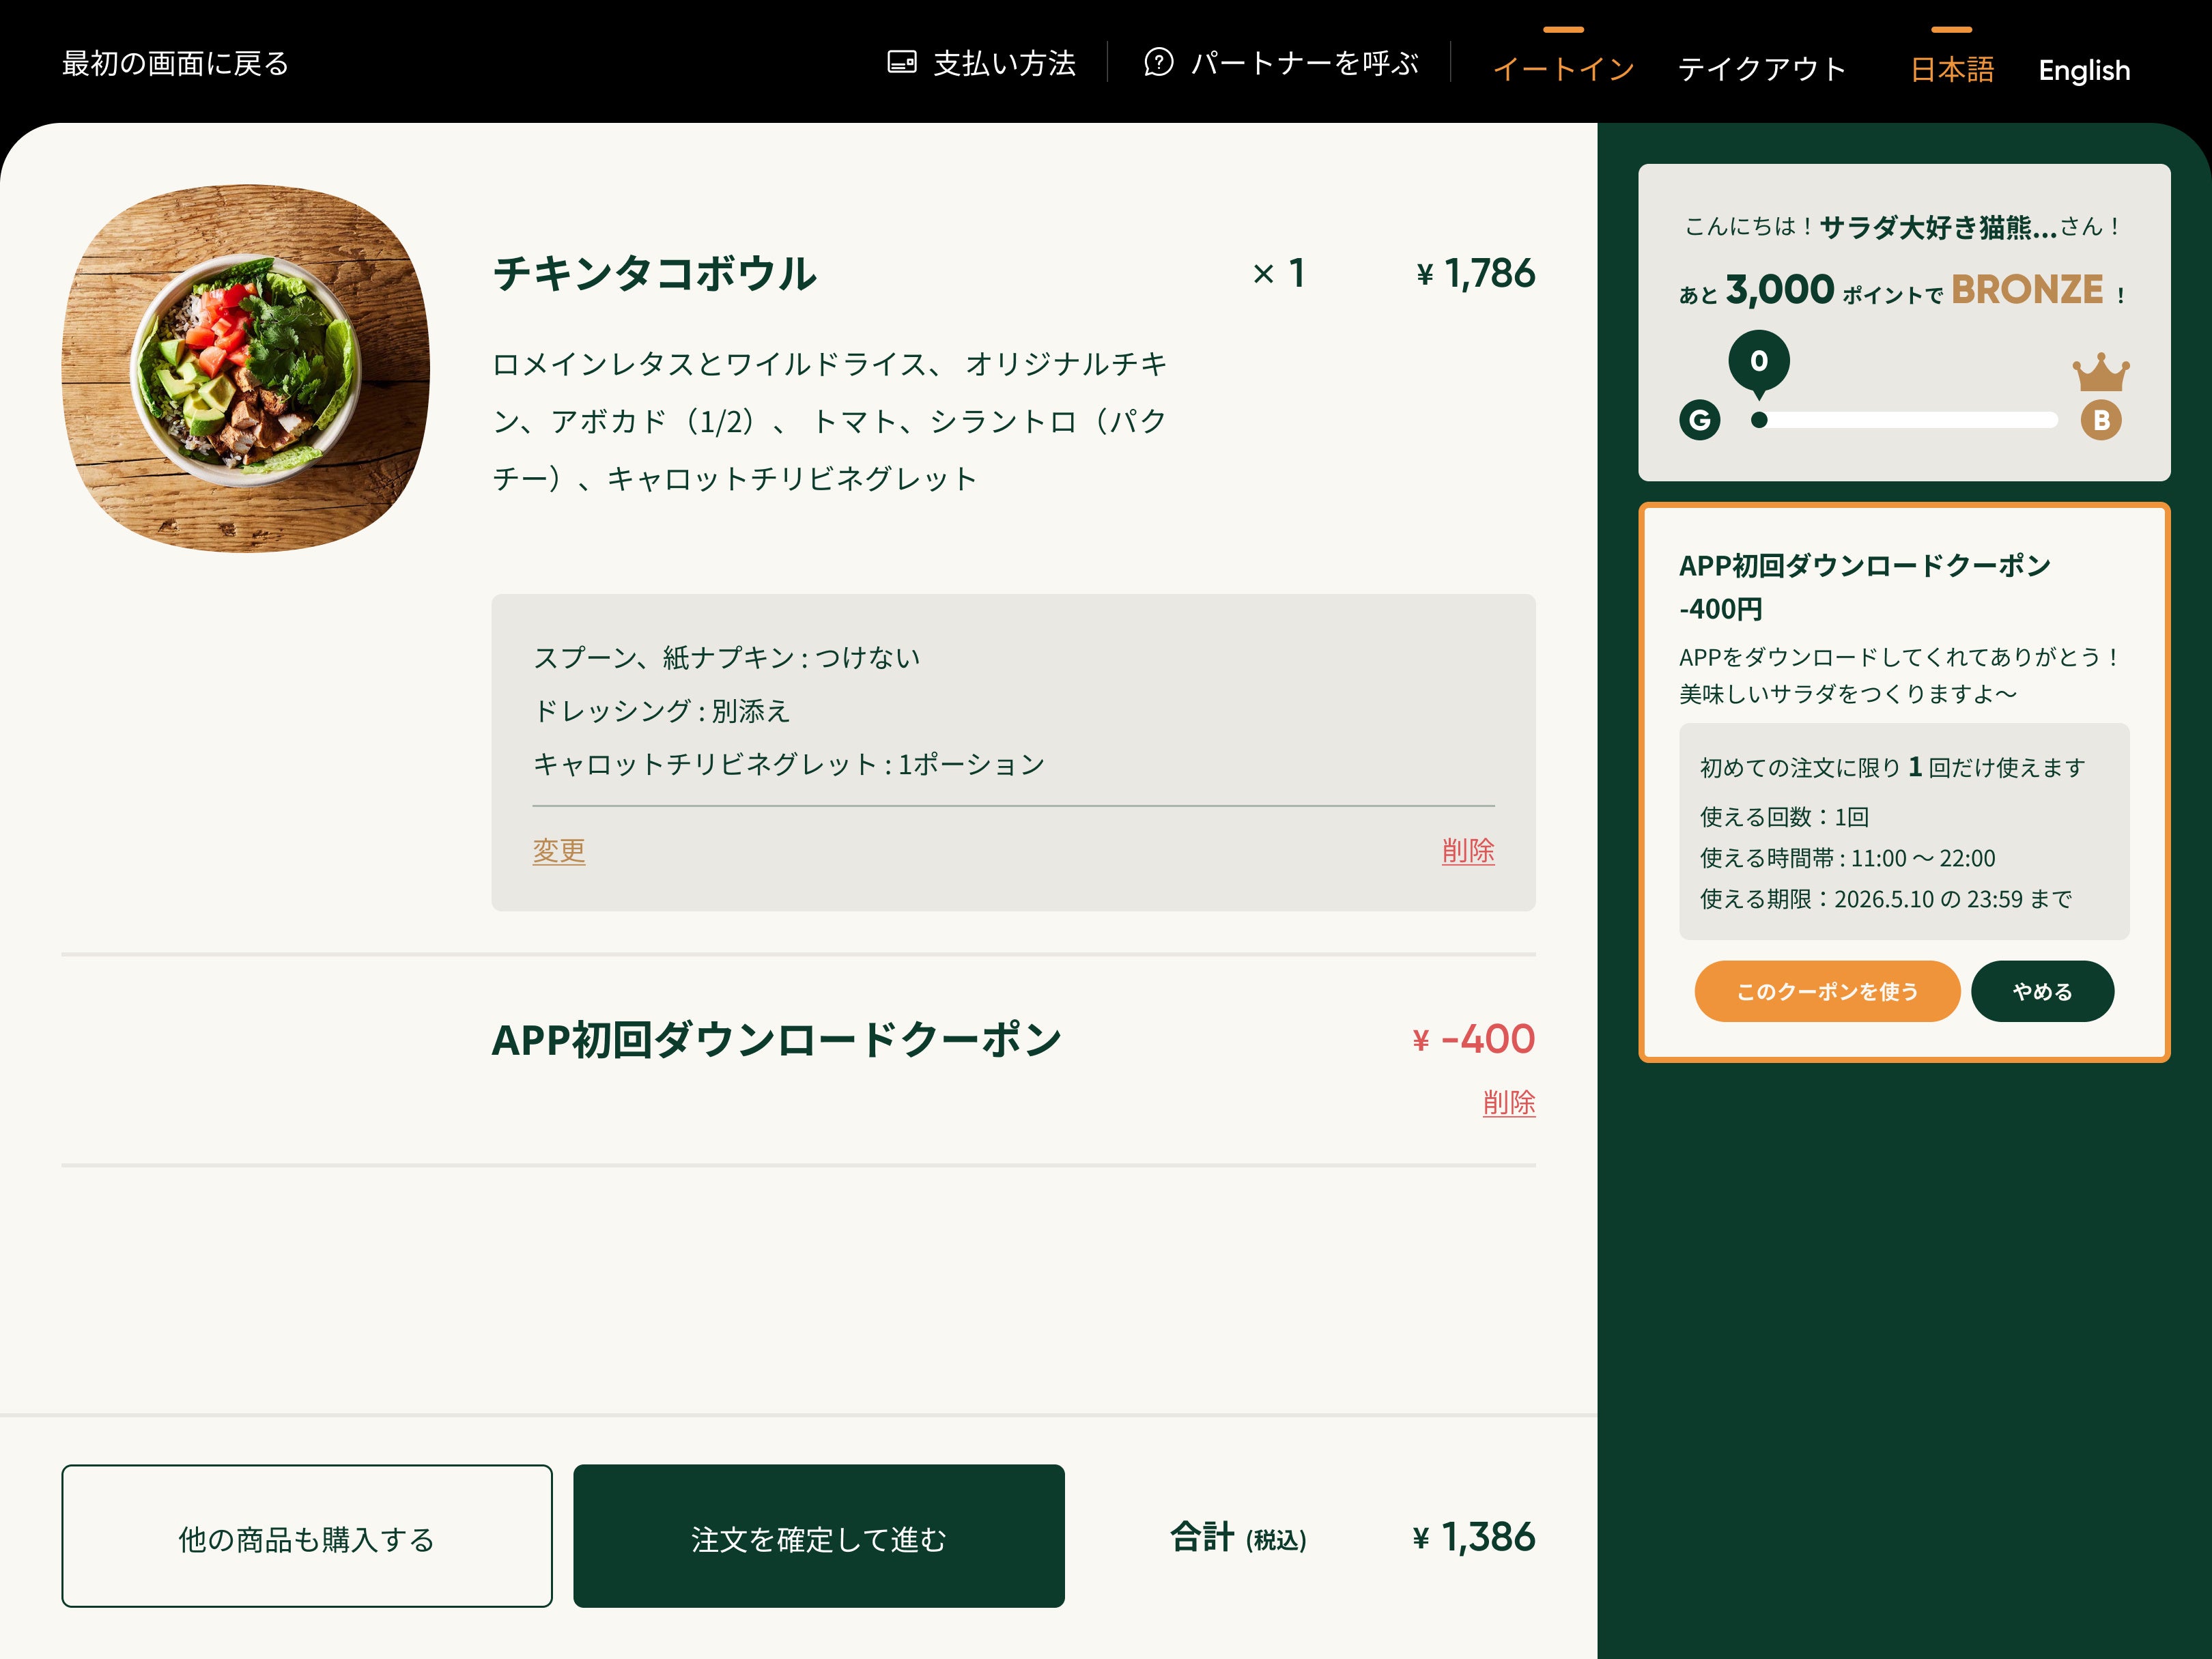Click the やめる cancel button
Screen dimensions: 2212x1659
(x=2042, y=991)
